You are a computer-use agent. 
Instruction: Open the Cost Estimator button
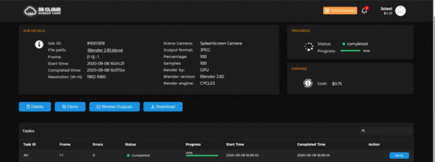click(x=340, y=11)
